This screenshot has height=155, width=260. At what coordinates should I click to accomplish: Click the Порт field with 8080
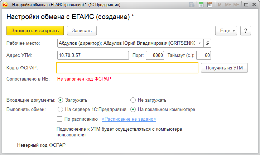pyautogui.click(x=155, y=55)
